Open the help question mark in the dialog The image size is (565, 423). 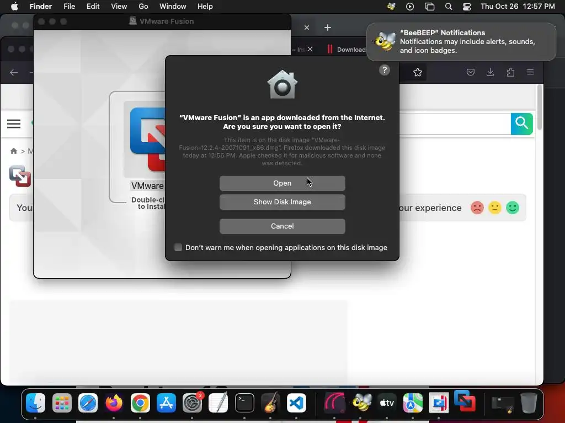[x=385, y=70]
